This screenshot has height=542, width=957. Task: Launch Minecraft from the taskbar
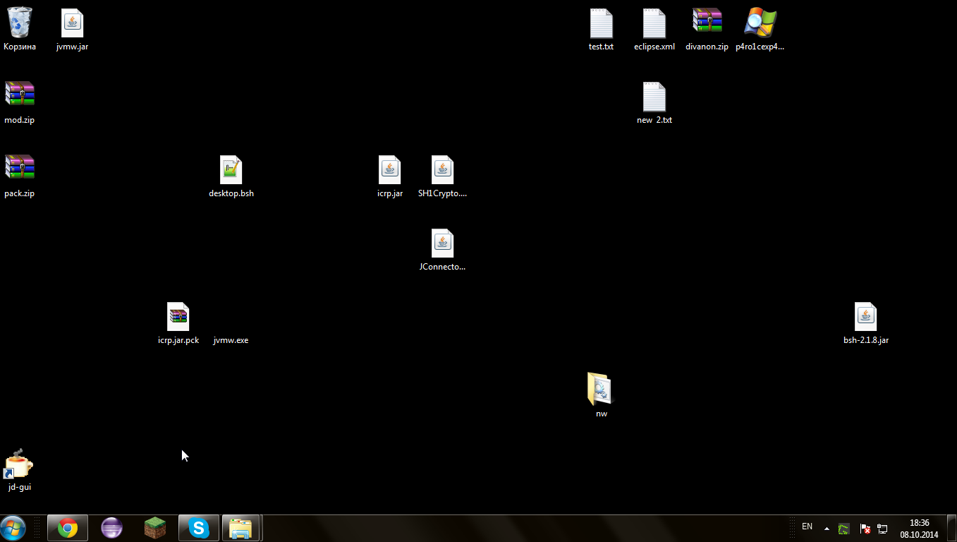155,528
